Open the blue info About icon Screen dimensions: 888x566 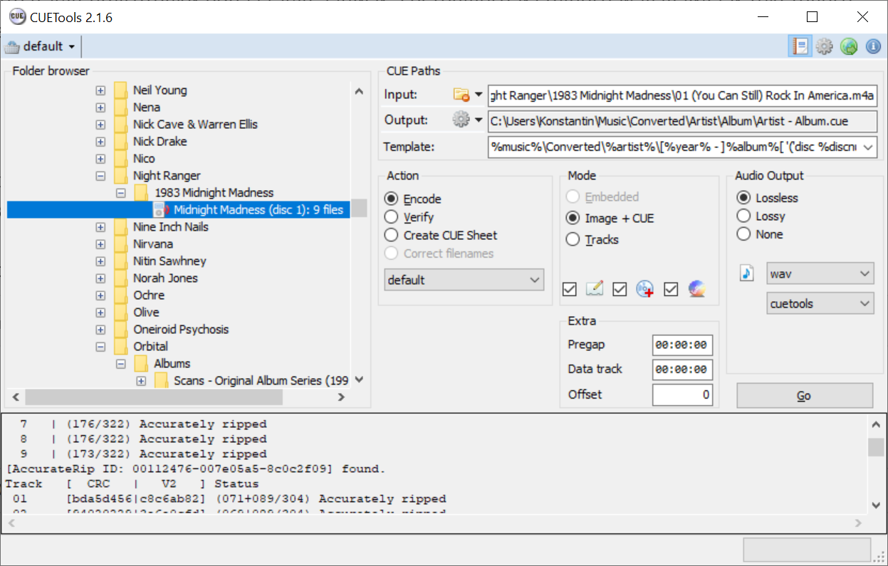873,46
